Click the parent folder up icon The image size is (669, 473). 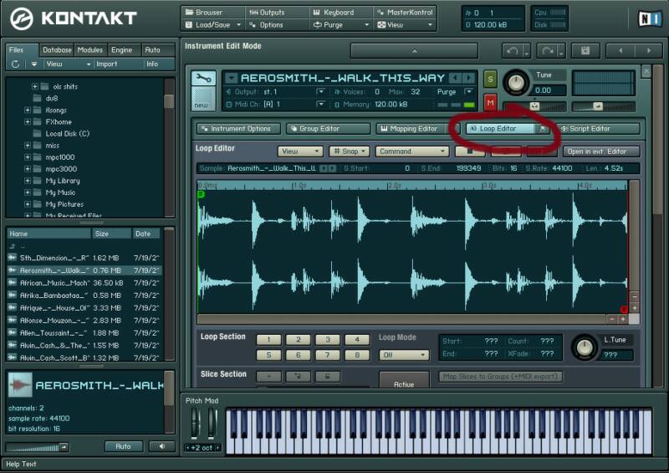[13, 246]
